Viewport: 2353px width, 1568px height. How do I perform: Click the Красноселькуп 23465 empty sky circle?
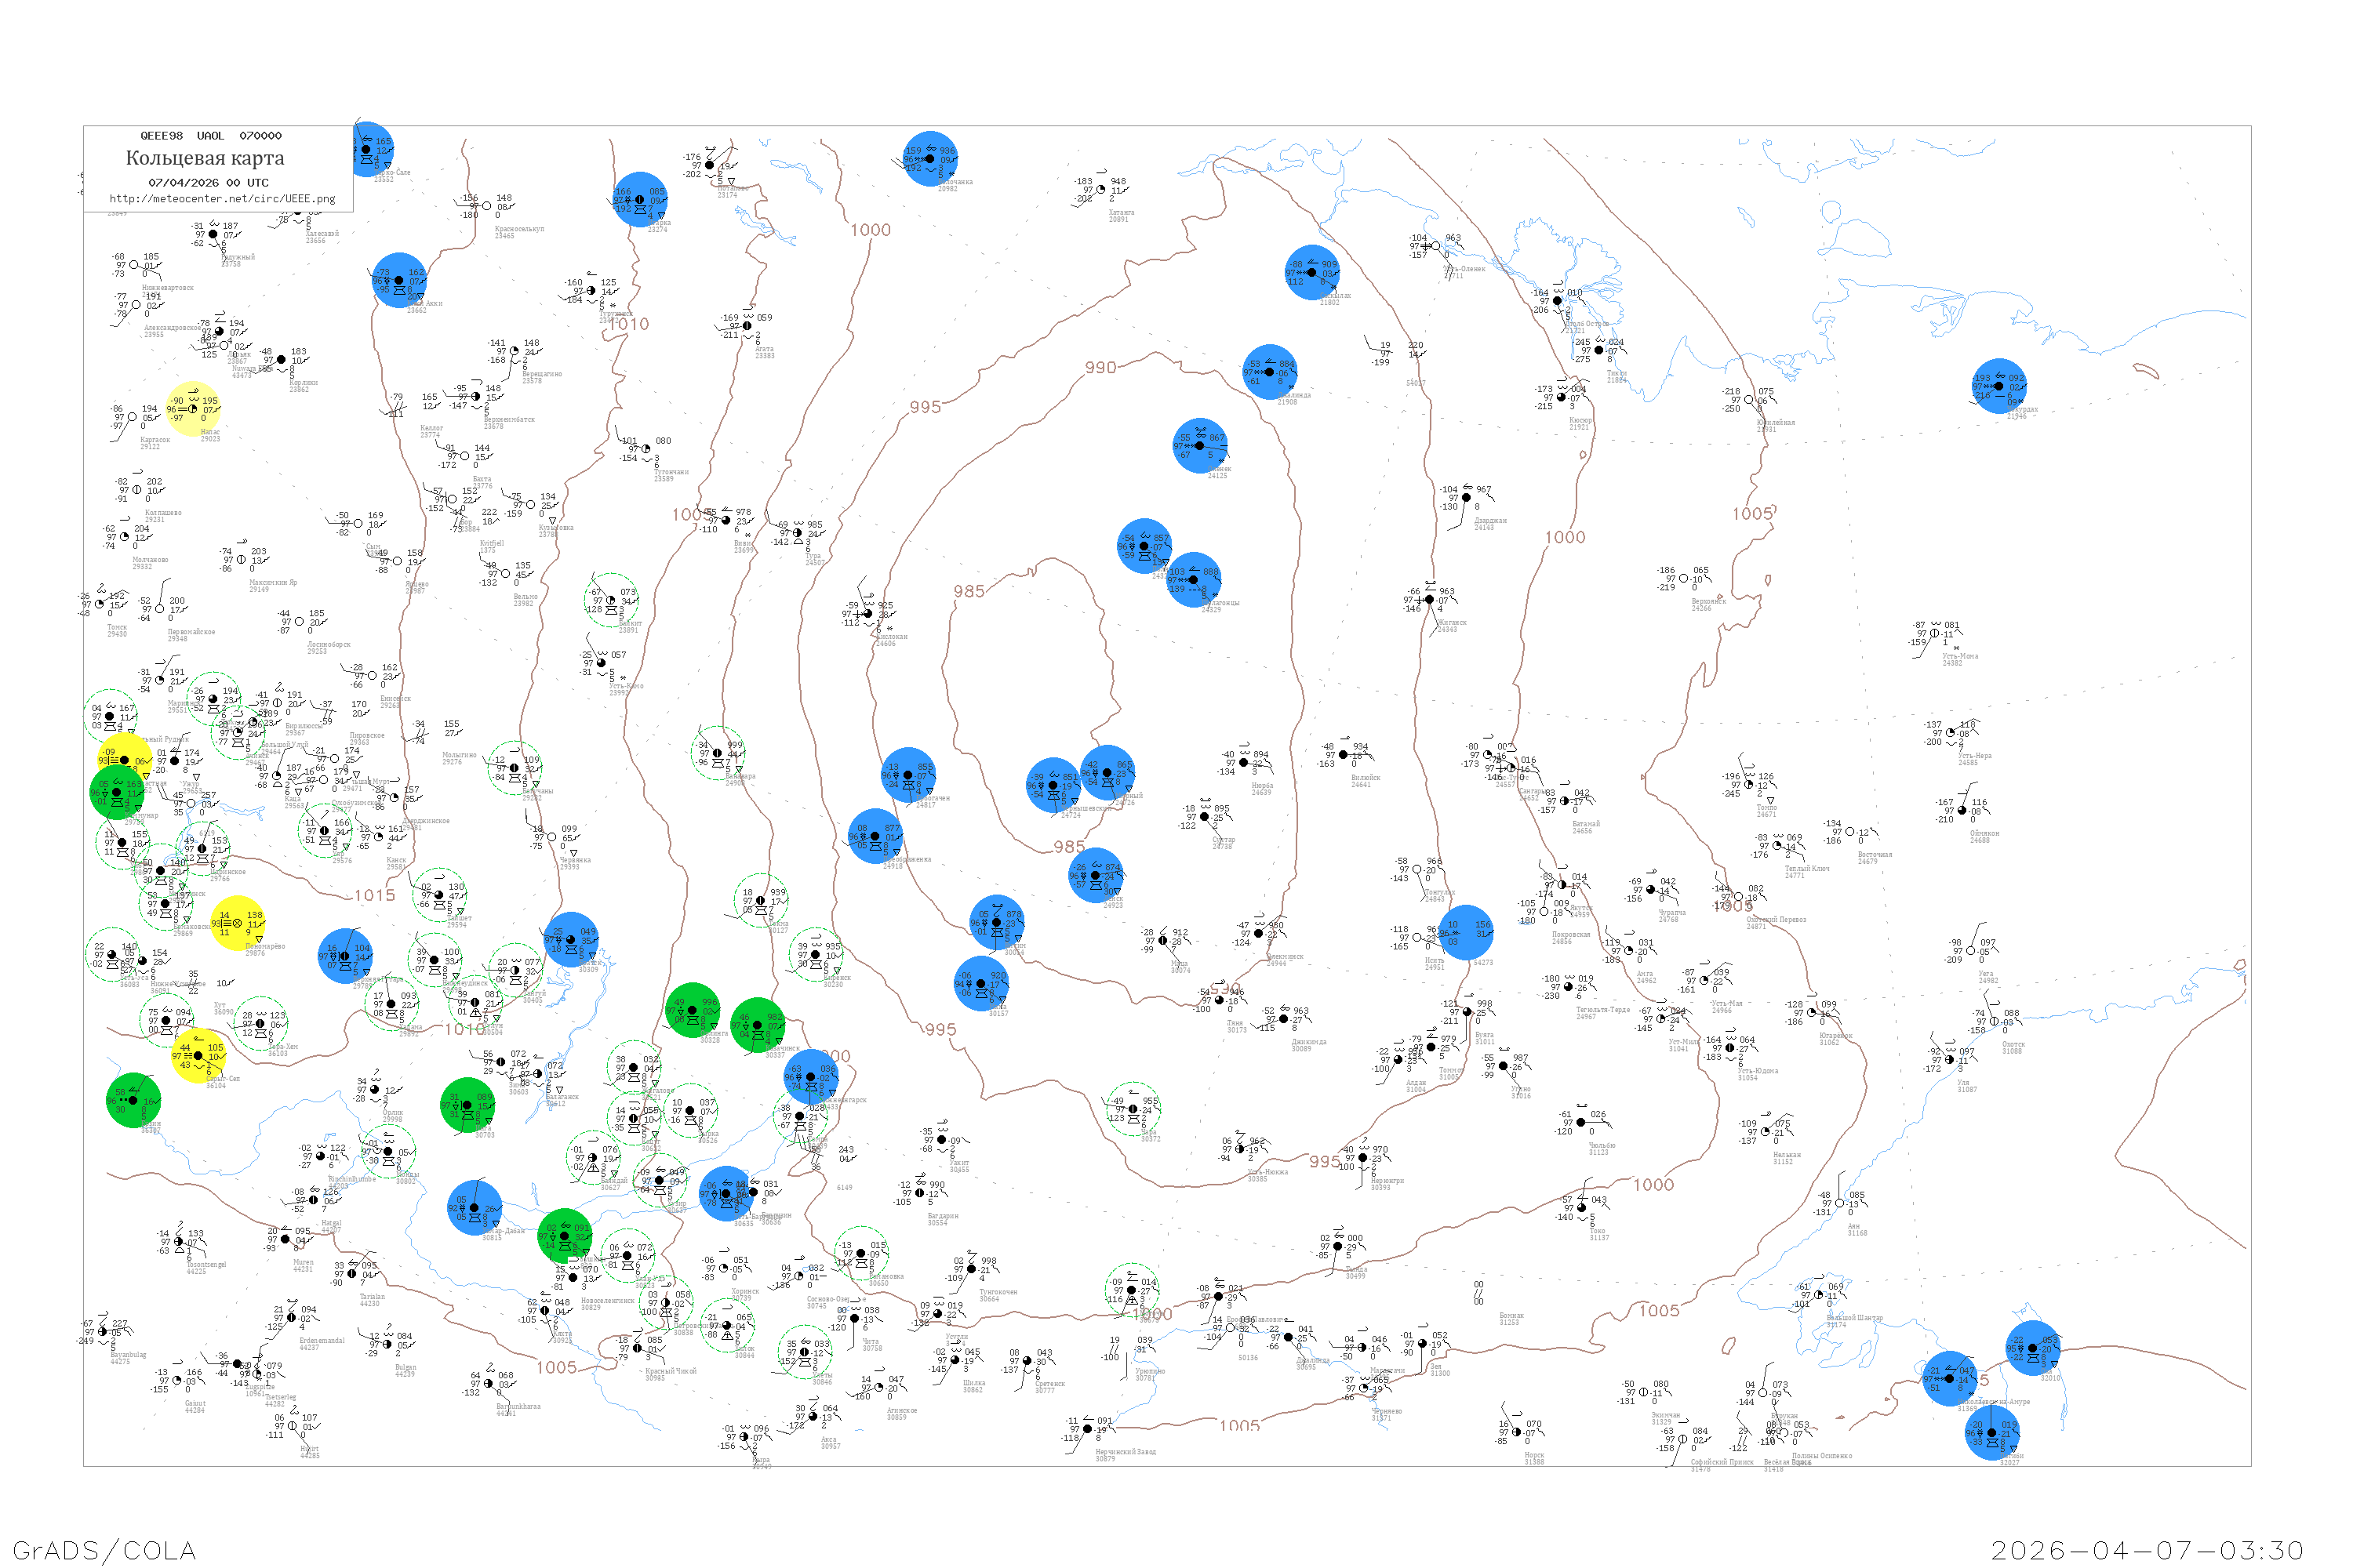pyautogui.click(x=486, y=206)
